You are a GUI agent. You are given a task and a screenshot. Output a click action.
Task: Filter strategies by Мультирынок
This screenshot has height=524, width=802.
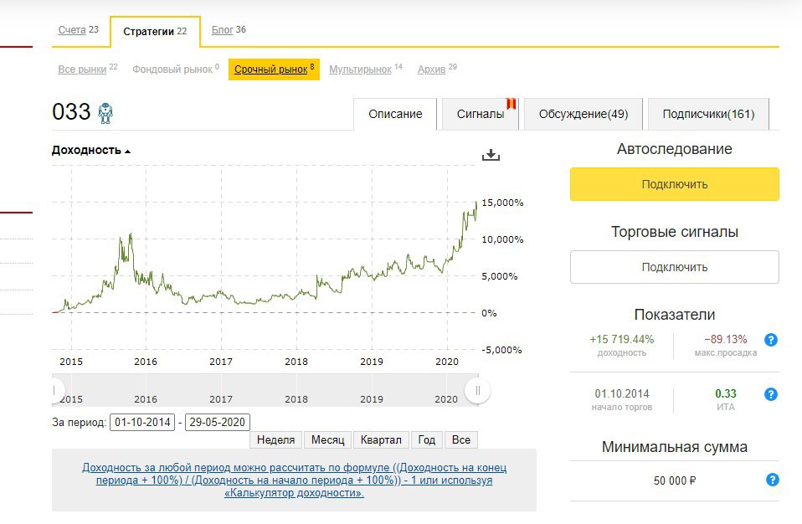click(360, 69)
